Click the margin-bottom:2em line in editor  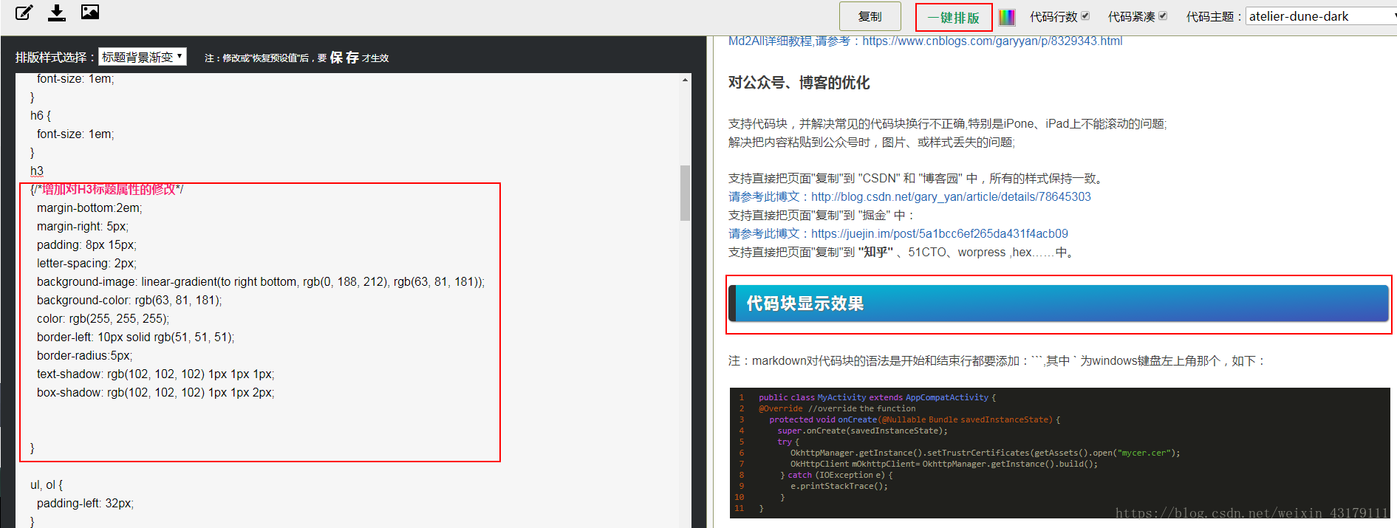click(x=89, y=208)
